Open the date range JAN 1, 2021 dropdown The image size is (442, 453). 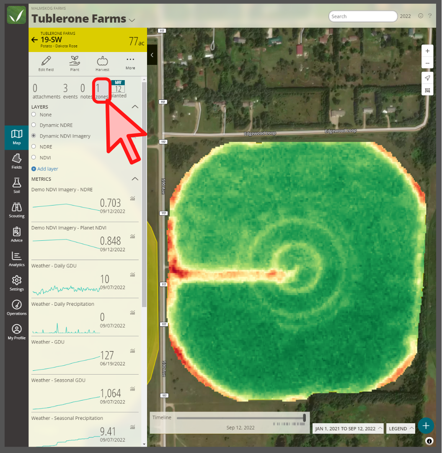(348, 428)
